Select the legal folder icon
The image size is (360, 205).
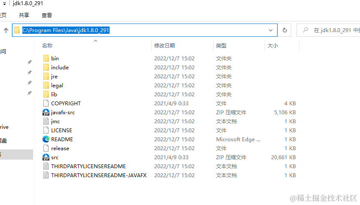tap(46, 85)
